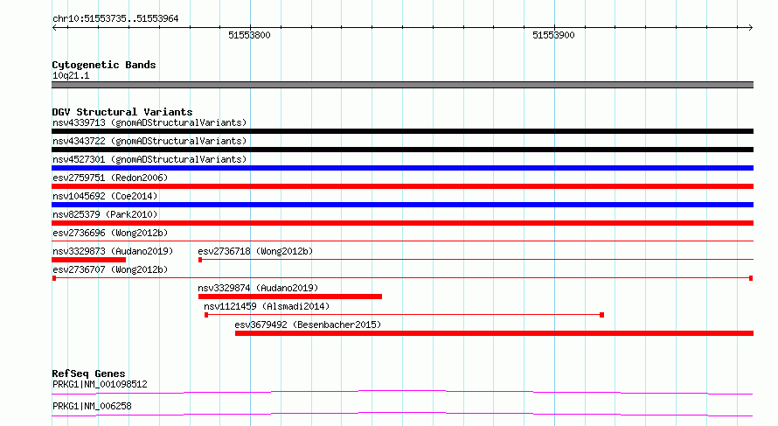Viewport: 778px width, 426px height.
Task: Click the red bar under nsv825379
Action: tap(402, 223)
